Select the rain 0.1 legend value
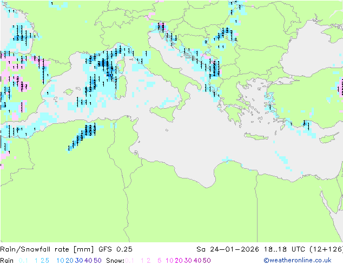Viewport: 343px width, 265px height. point(23,261)
